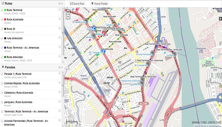Open dropdown arrow for ruta direccion
The width and height of the screenshot is (222, 127).
pos(60,37)
